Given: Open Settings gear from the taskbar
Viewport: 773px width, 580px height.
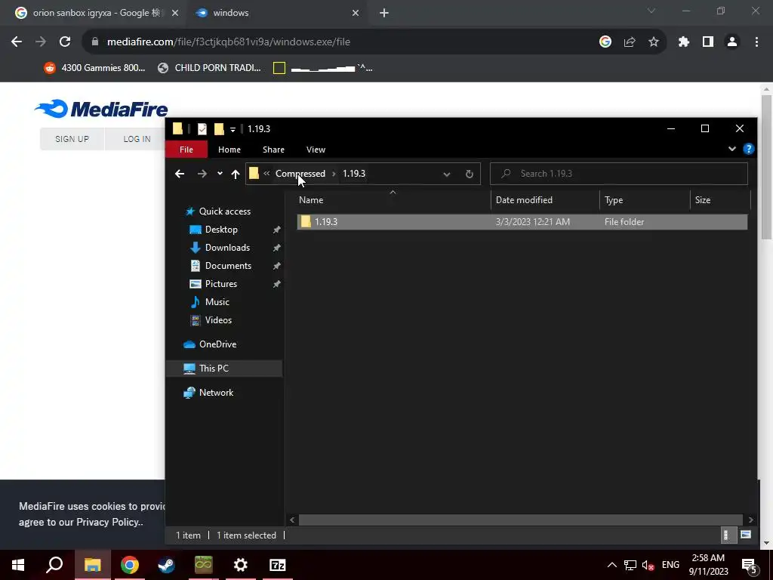Looking at the screenshot, I should click(x=241, y=565).
